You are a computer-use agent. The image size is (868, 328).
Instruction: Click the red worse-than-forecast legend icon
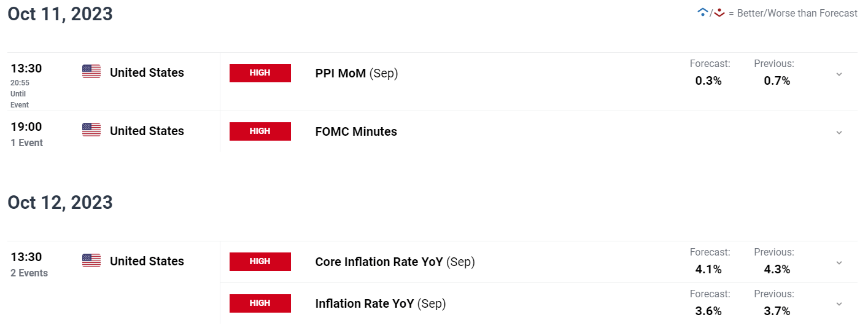click(x=720, y=12)
